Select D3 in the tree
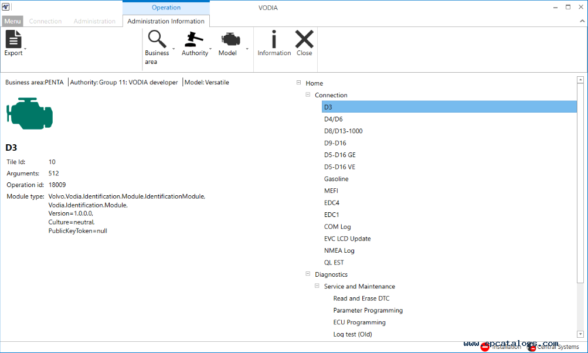 [x=449, y=107]
